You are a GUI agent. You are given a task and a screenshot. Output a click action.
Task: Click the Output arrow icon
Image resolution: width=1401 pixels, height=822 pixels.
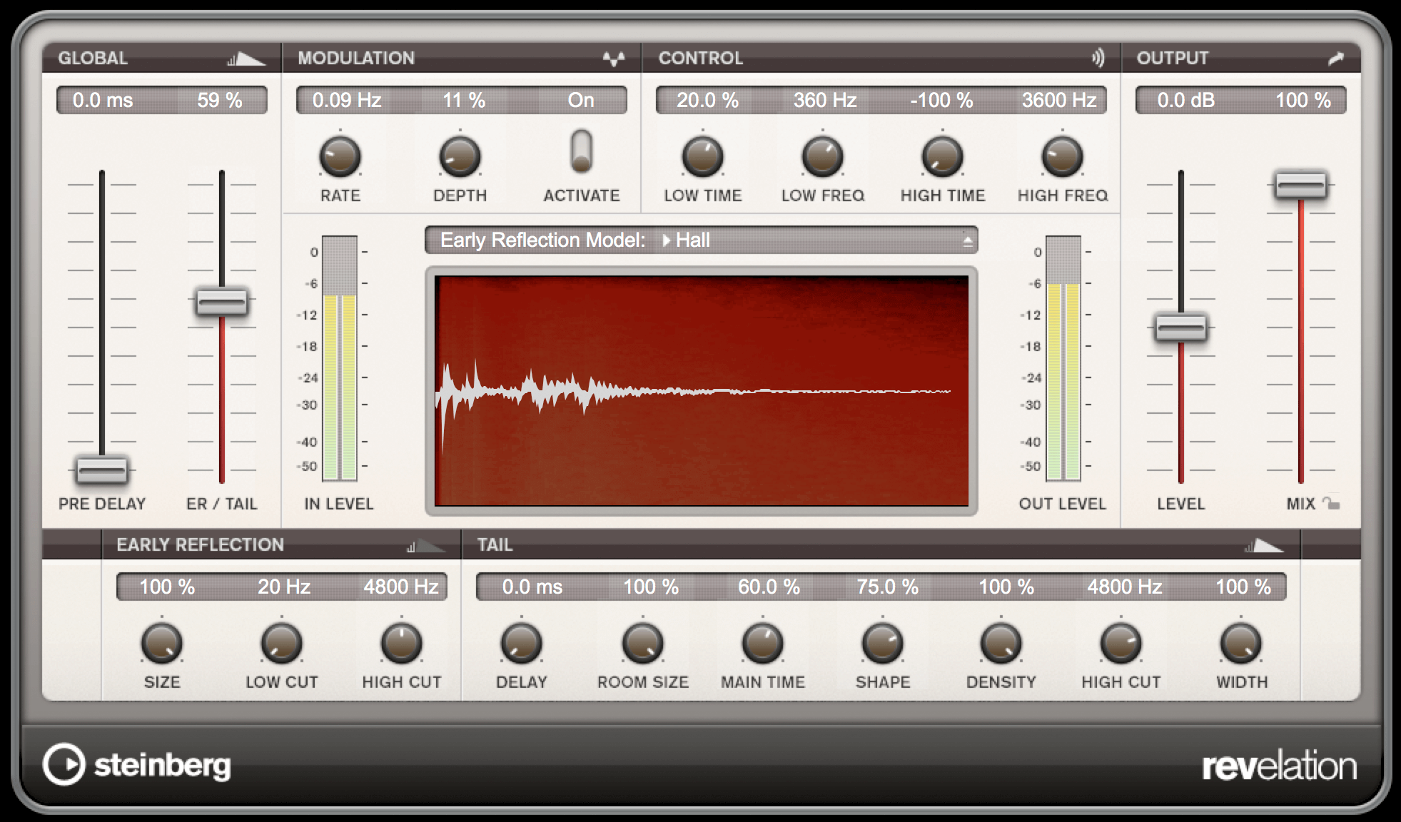(1335, 59)
